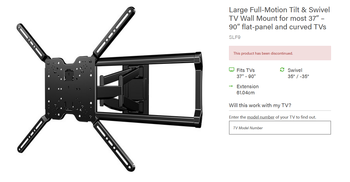Click the discontinued product notice banner
Screen dimensions: 350x182
point(280,53)
